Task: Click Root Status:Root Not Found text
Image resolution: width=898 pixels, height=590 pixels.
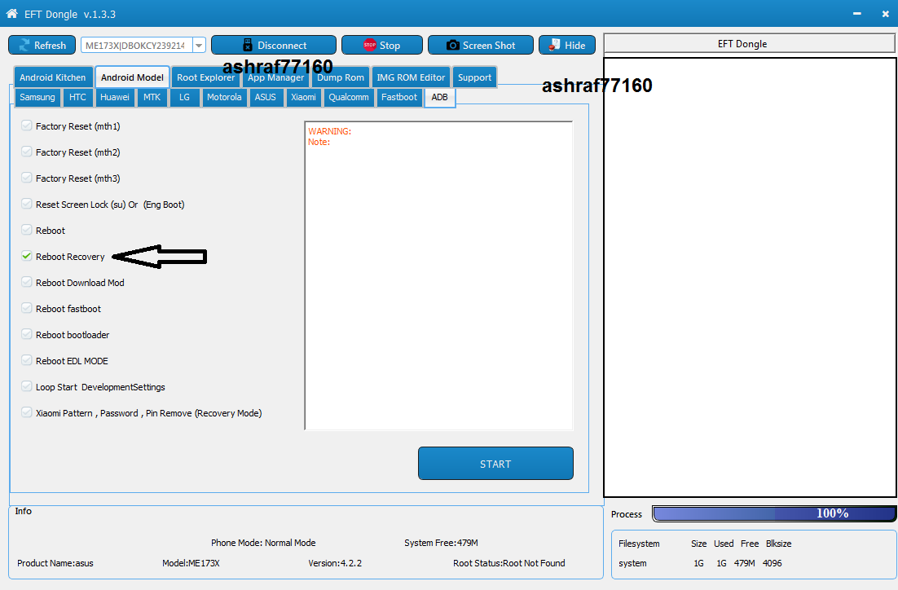Action: pos(509,563)
